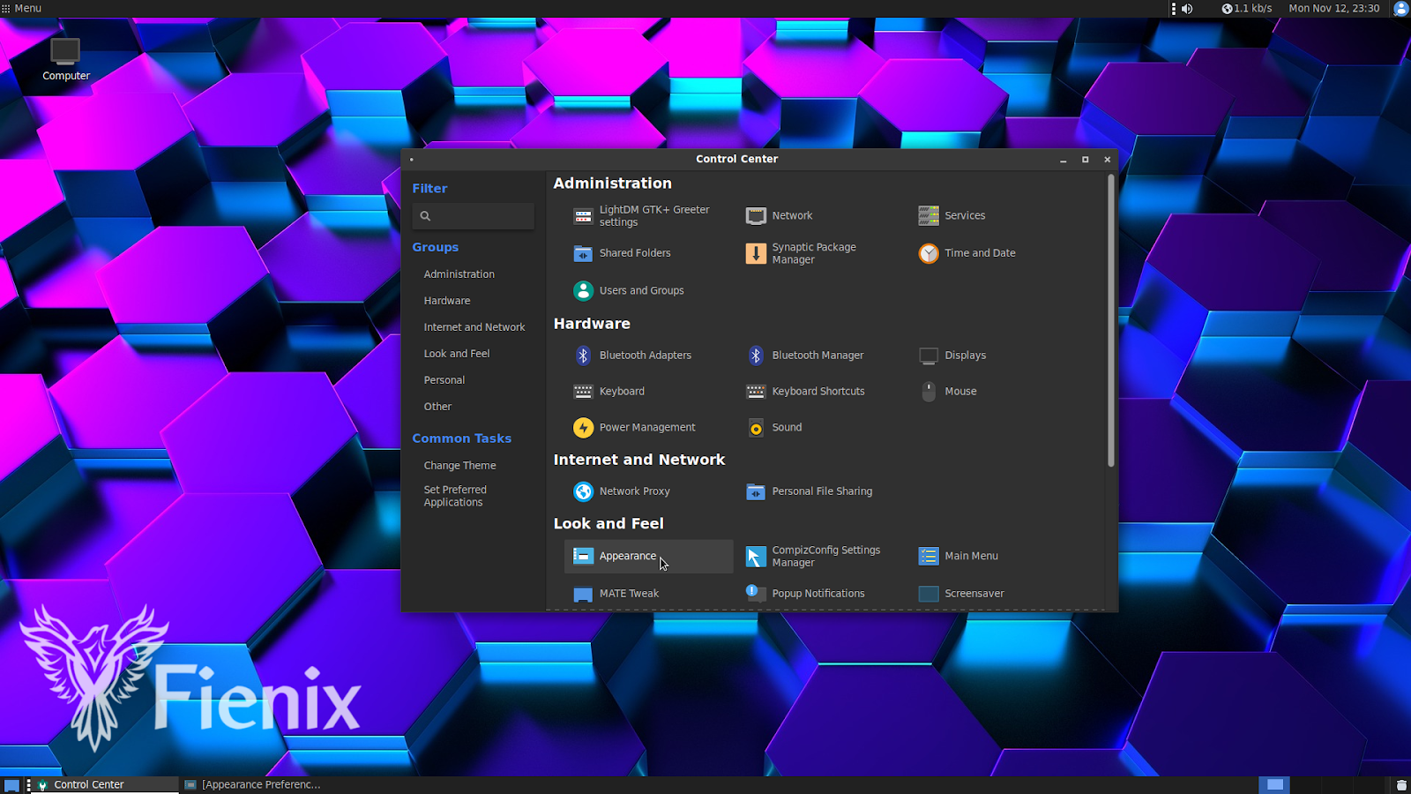Open Time and Date settings

coord(978,253)
